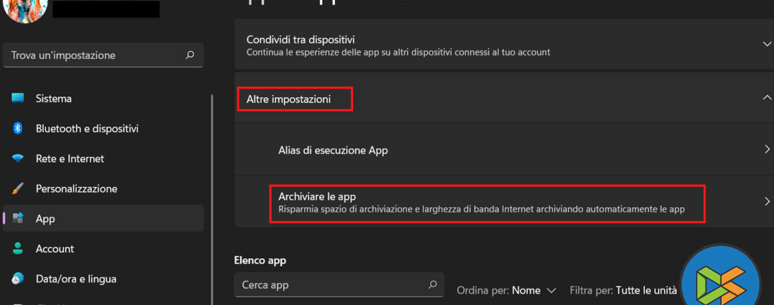Click the Rete e Internet wifi icon
The image size is (774, 305).
coord(18,158)
